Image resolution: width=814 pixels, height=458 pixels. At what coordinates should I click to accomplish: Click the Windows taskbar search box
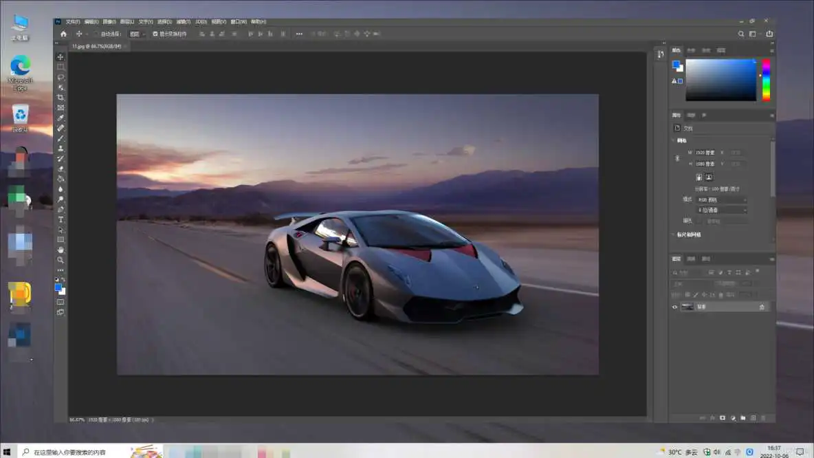pyautogui.click(x=69, y=452)
